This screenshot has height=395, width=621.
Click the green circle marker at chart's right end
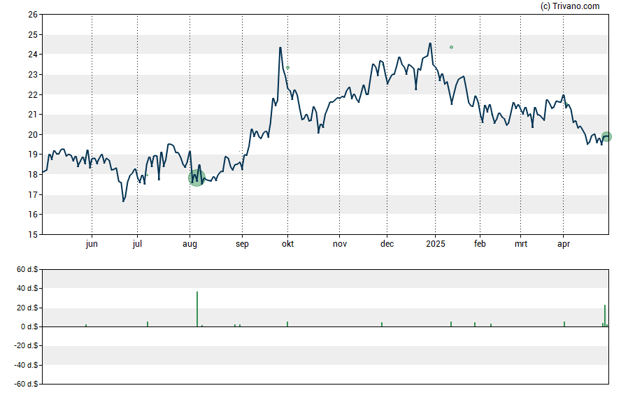click(606, 137)
